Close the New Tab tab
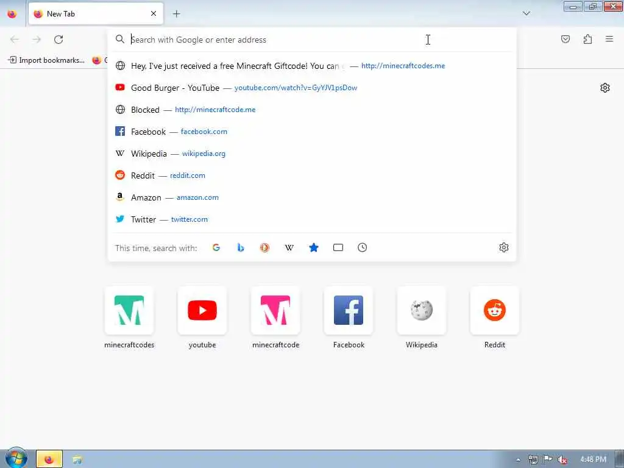 pos(154,13)
